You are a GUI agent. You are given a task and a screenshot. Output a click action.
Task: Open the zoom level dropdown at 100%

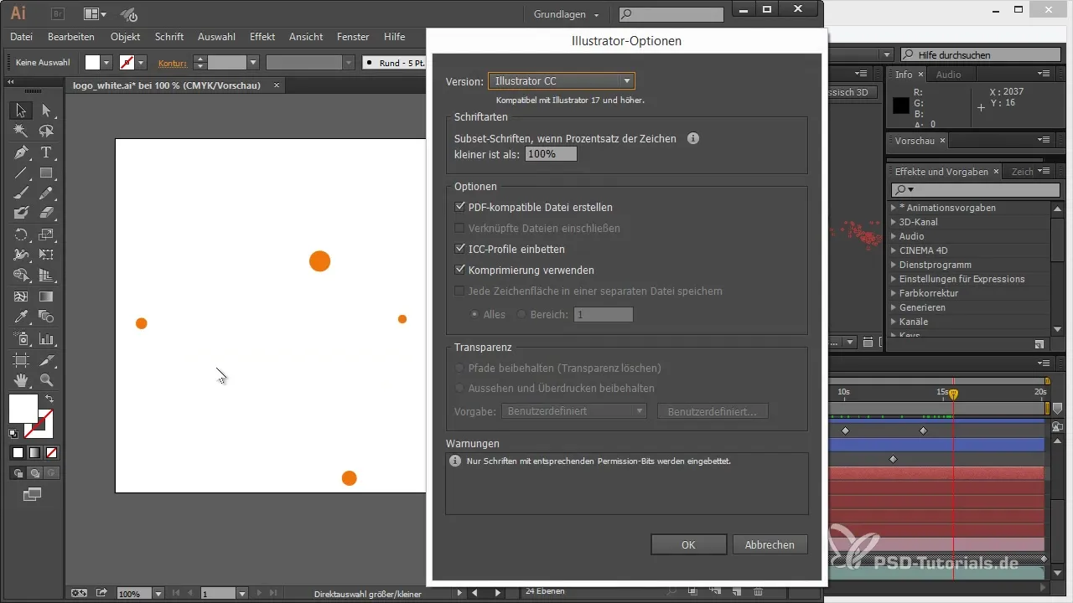158,594
